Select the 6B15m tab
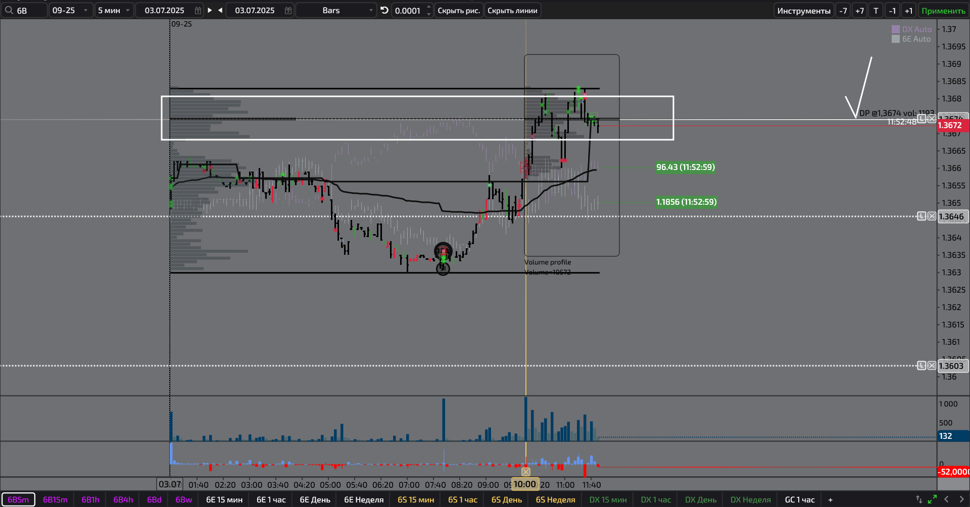970x507 pixels. (x=55, y=499)
